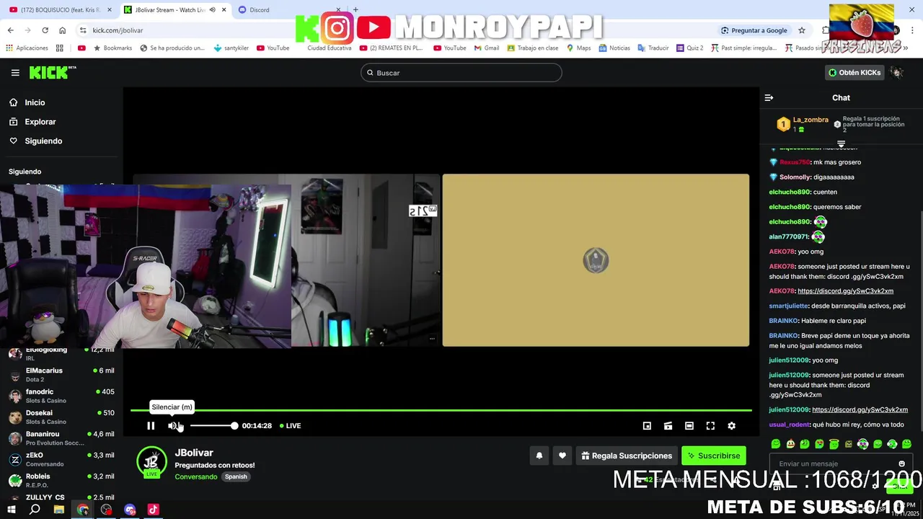
Task: Pause the JBolivar stream
Action: coord(151,426)
